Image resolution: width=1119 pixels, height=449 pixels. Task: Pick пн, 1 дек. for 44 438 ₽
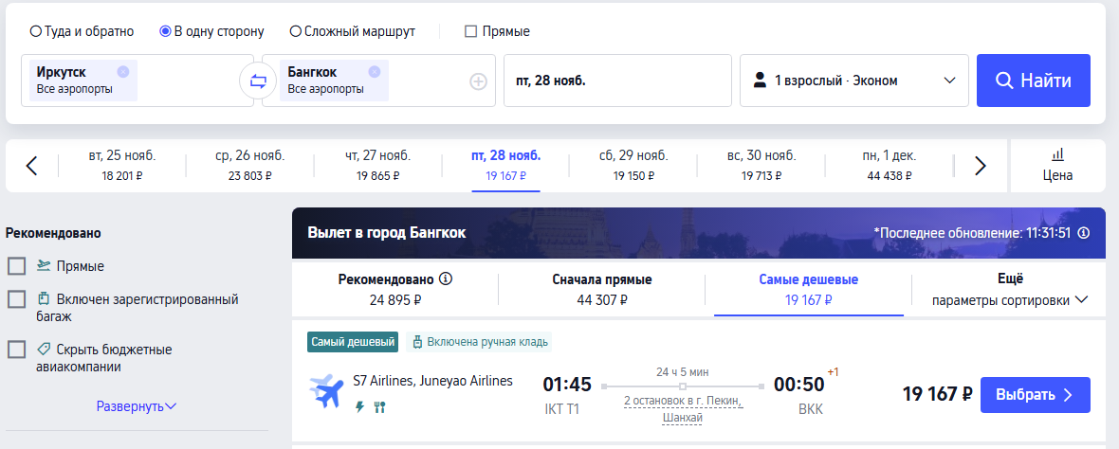(889, 166)
